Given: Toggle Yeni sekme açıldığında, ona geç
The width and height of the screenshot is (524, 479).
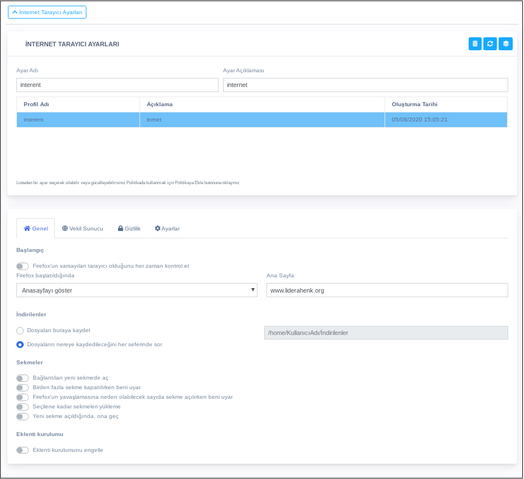Looking at the screenshot, I should 23,416.
